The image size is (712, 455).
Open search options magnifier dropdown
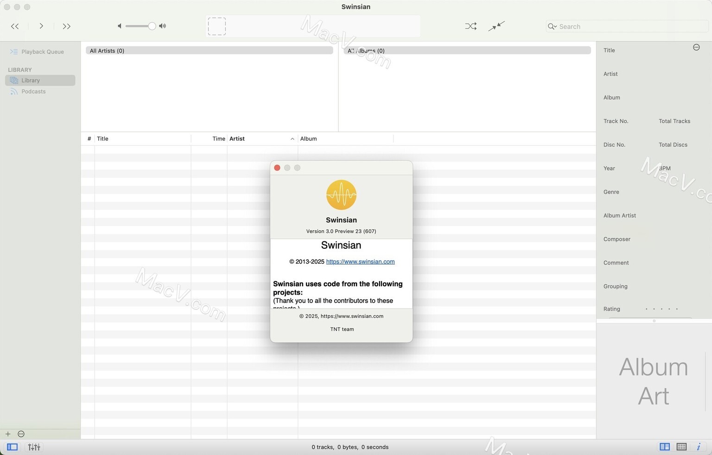click(x=552, y=26)
